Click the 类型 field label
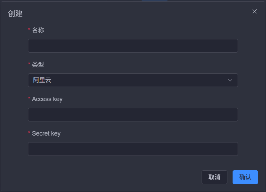The width and height of the screenshot is (266, 192). click(x=38, y=64)
